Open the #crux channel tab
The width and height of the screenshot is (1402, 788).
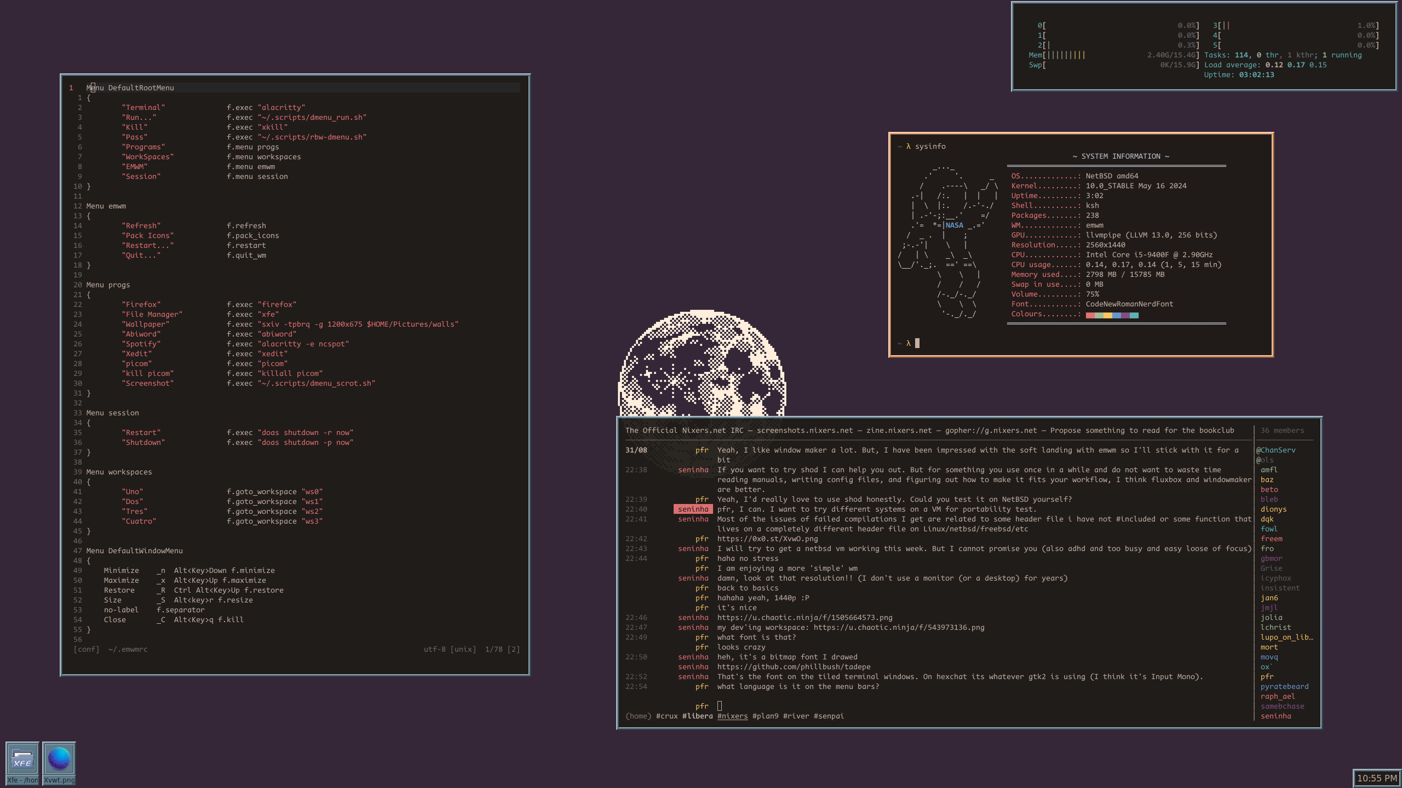666,716
